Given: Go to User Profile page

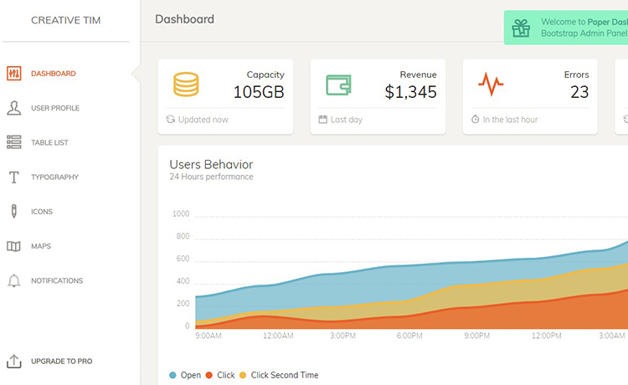Looking at the screenshot, I should [x=55, y=108].
